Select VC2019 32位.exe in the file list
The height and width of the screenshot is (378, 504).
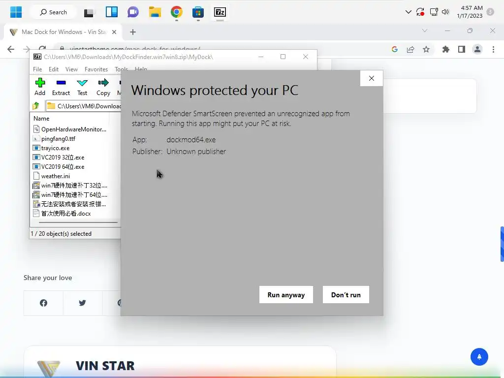(59, 157)
